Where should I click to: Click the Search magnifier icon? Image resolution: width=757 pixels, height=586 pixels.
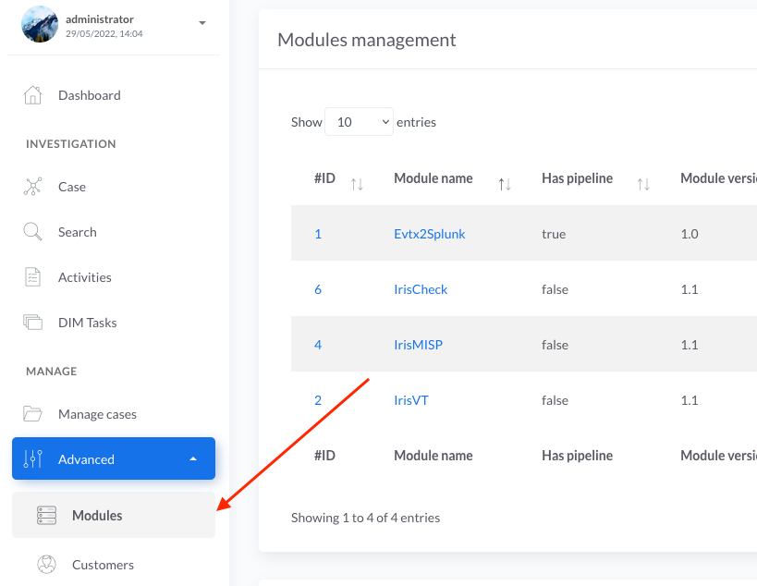point(32,231)
